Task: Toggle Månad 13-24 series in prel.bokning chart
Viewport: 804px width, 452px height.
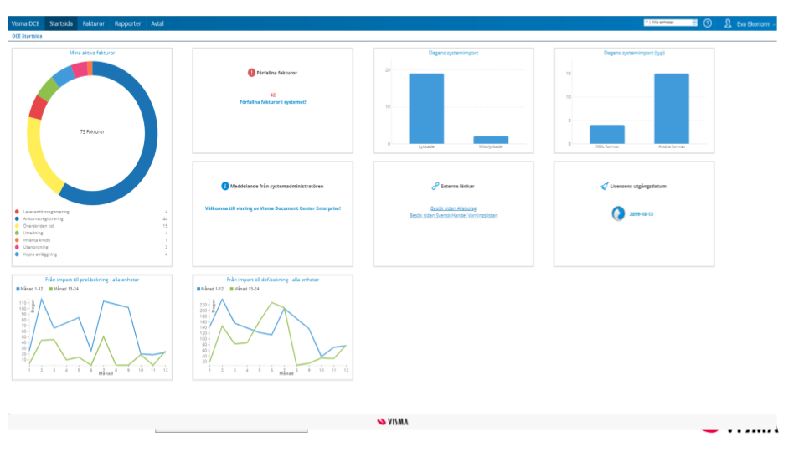Action: (64, 289)
